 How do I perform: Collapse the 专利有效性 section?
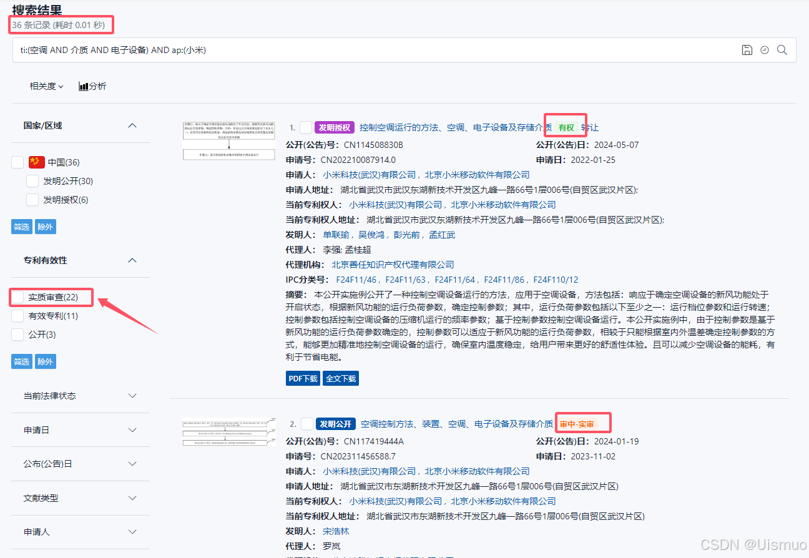(x=132, y=260)
